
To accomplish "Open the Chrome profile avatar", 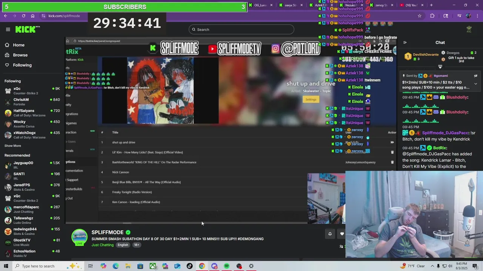I will coord(468,16).
